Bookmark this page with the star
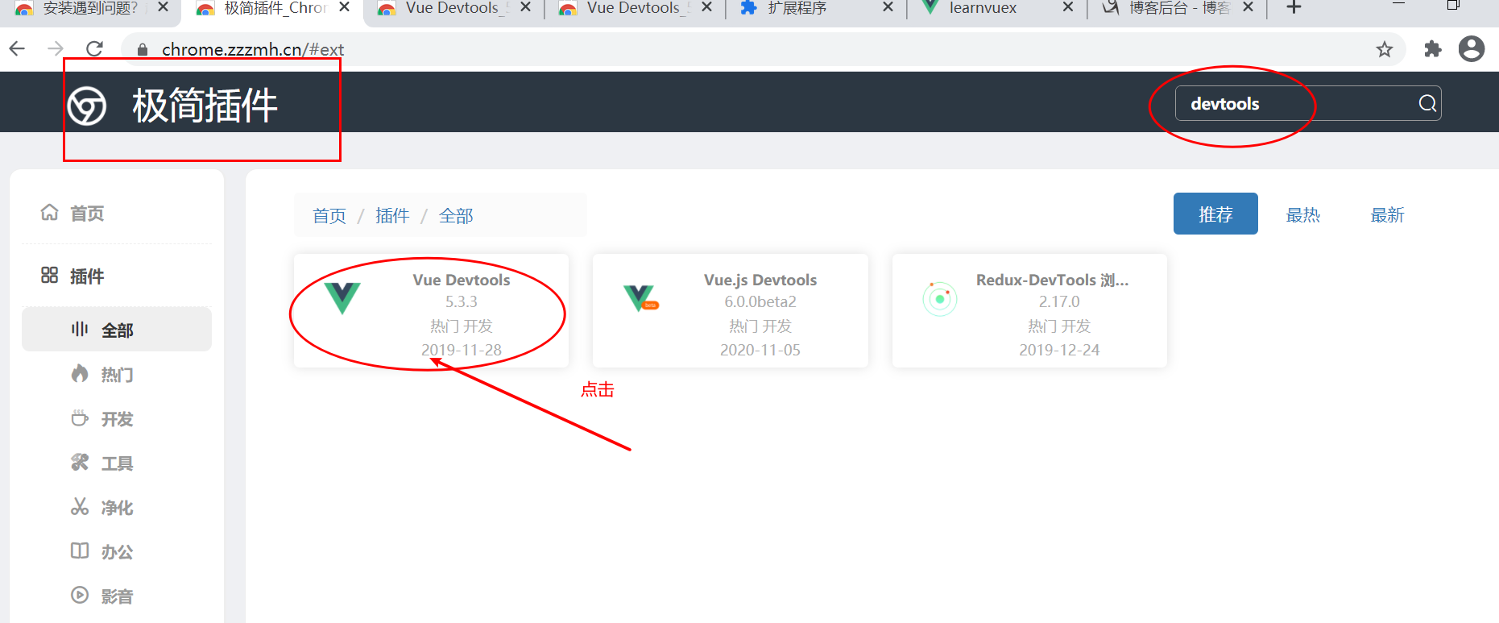 click(x=1385, y=50)
